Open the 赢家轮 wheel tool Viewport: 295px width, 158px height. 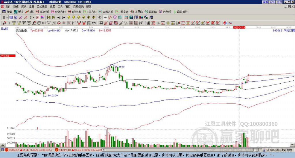click(x=151, y=12)
